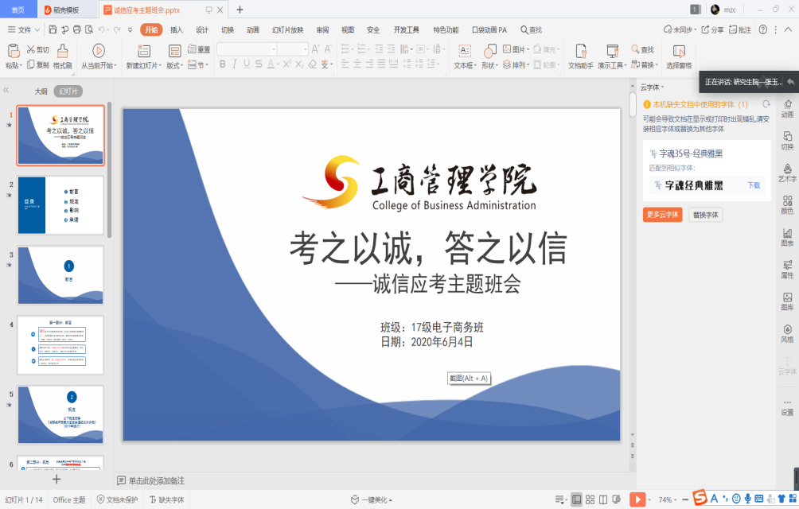Click the 文档未保护 status button
This screenshot has width=799, height=509.
(117, 499)
